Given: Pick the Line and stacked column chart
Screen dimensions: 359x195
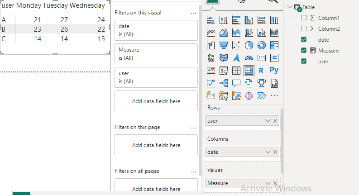Looking at the screenshot, I should [x=249, y=33].
